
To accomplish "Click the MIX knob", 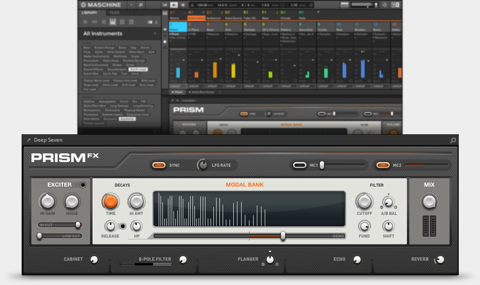I will tap(429, 201).
